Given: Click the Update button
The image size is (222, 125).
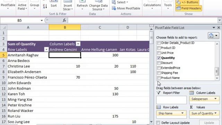Looking at the screenshot, I should (x=209, y=123).
